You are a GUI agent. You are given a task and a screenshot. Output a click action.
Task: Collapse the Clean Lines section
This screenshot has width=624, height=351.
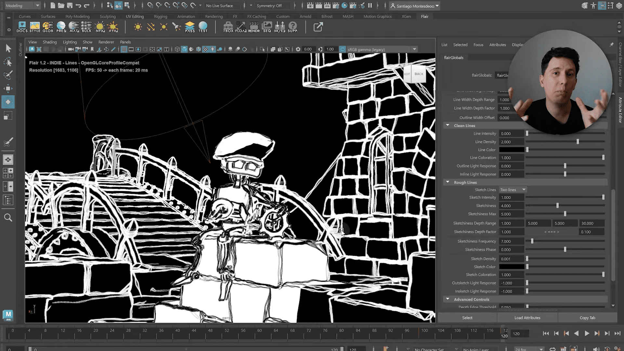coord(448,125)
